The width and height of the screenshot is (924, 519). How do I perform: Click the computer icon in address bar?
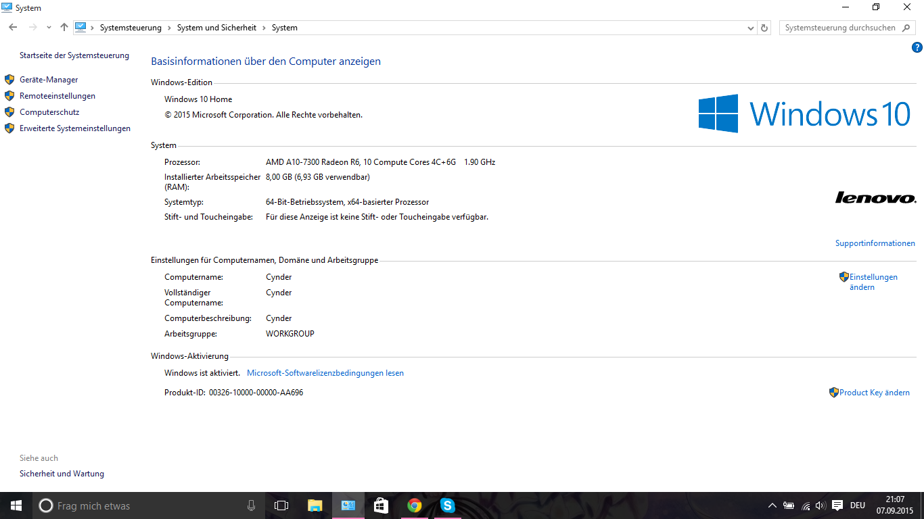[x=80, y=28]
